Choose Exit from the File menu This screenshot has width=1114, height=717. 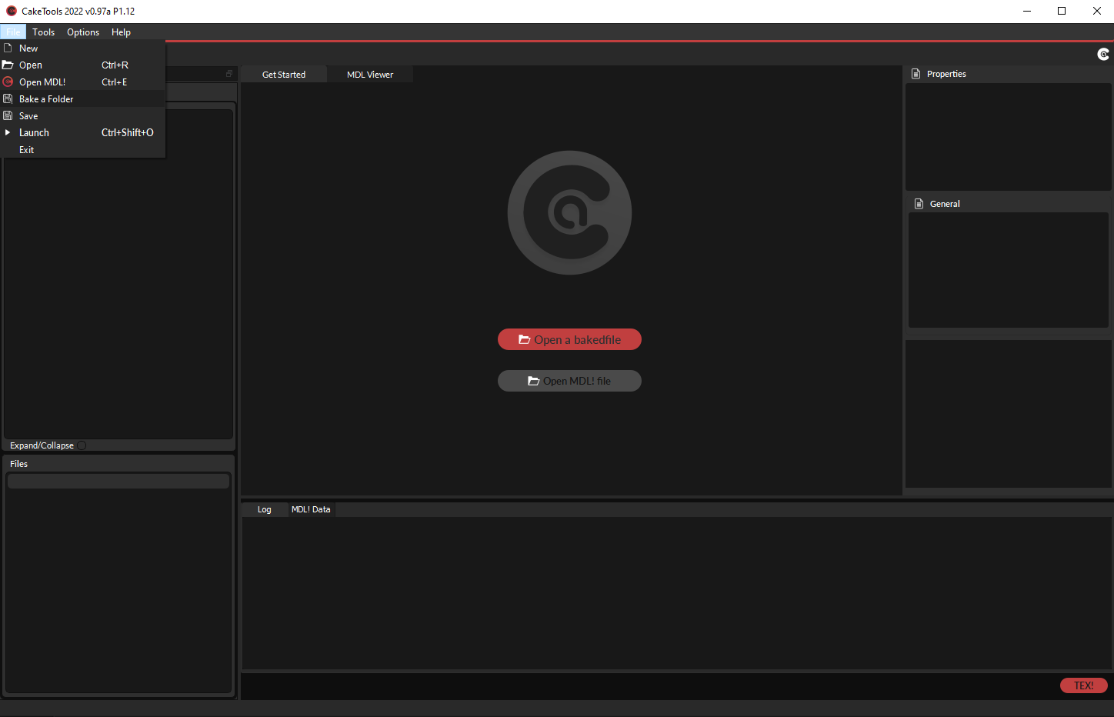click(x=83, y=150)
